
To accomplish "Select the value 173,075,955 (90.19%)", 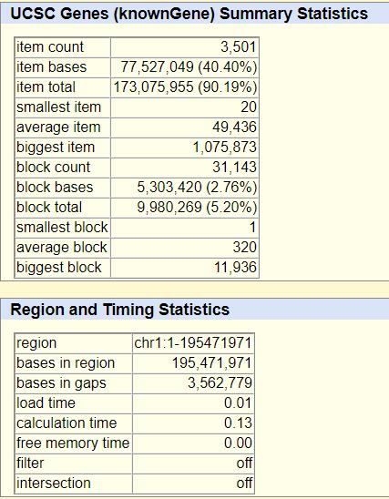I will 185,87.
